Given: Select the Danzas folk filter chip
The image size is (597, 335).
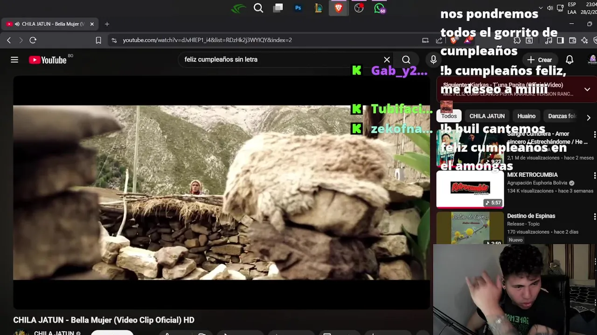Looking at the screenshot, I should pyautogui.click(x=562, y=116).
